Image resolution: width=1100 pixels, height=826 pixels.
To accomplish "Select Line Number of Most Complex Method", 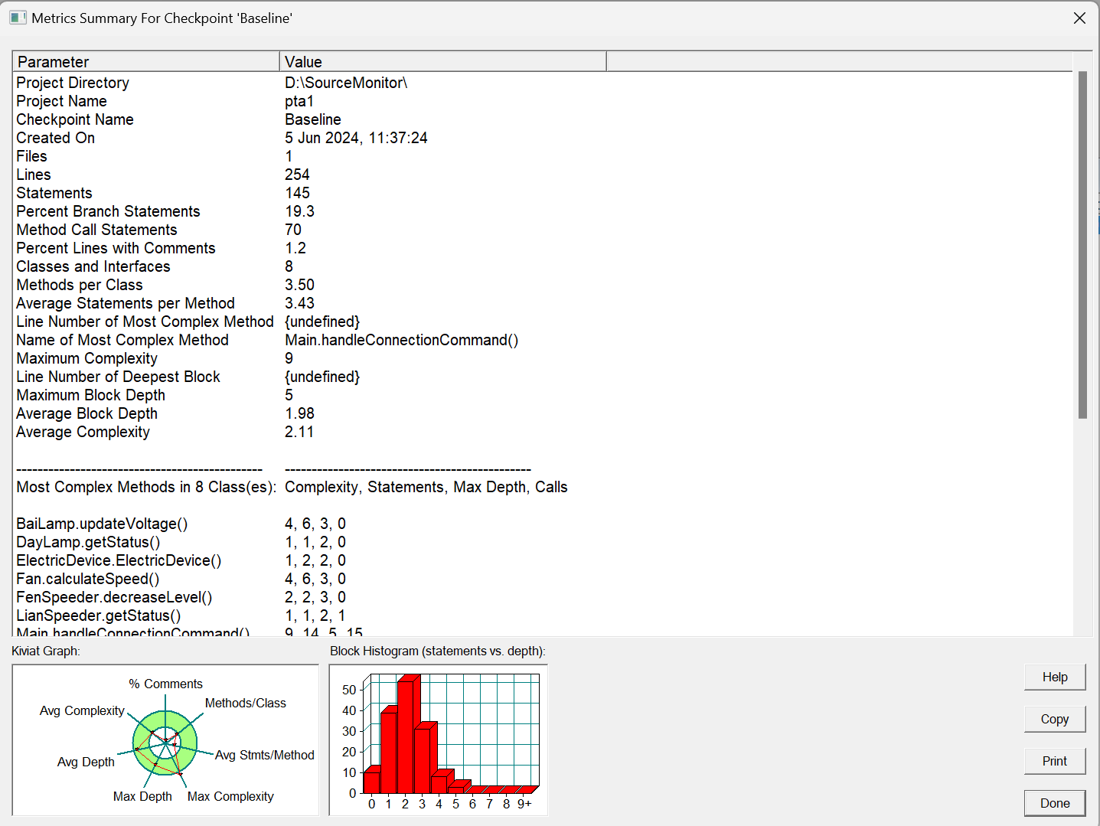I will pos(542,322).
